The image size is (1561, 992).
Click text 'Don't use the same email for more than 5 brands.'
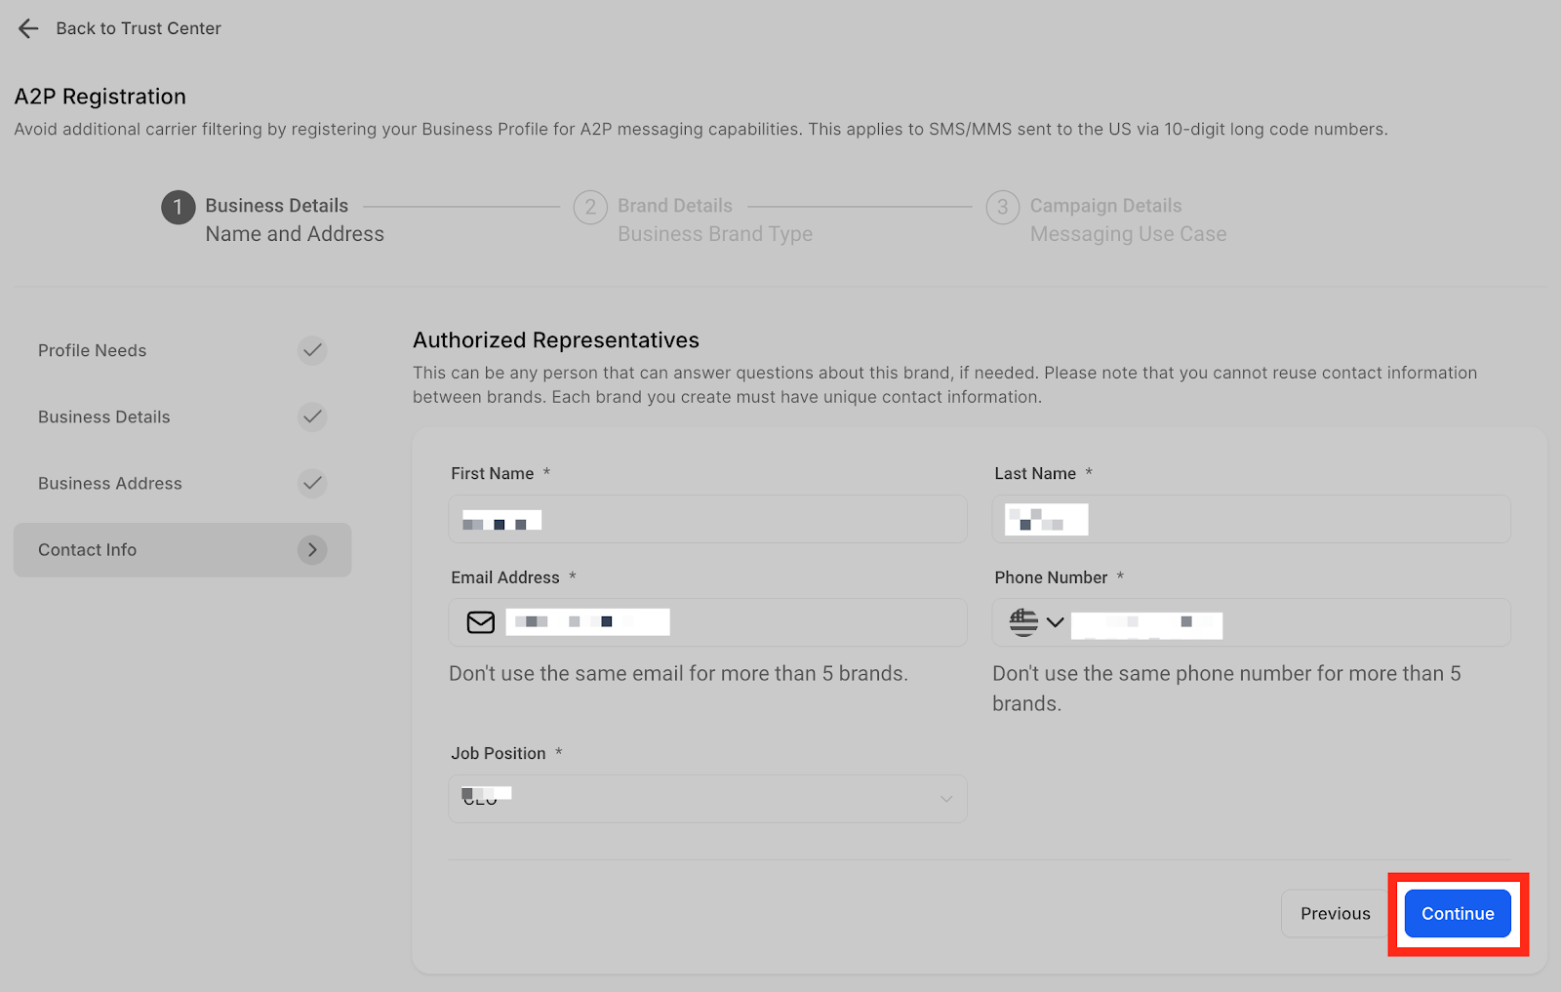tap(678, 674)
